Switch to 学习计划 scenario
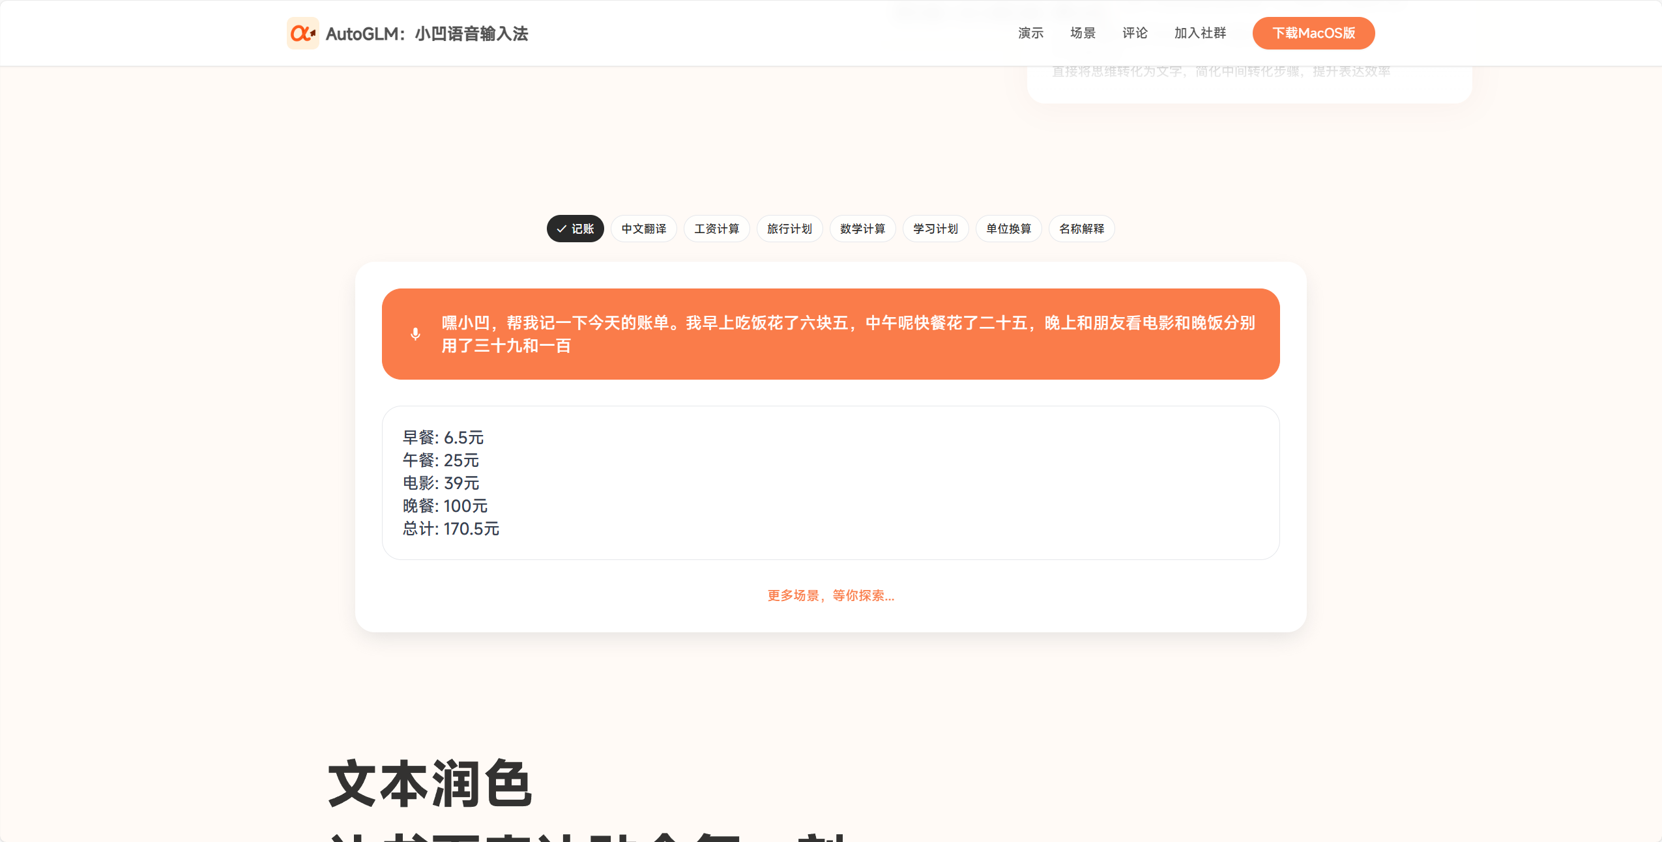 [935, 229]
